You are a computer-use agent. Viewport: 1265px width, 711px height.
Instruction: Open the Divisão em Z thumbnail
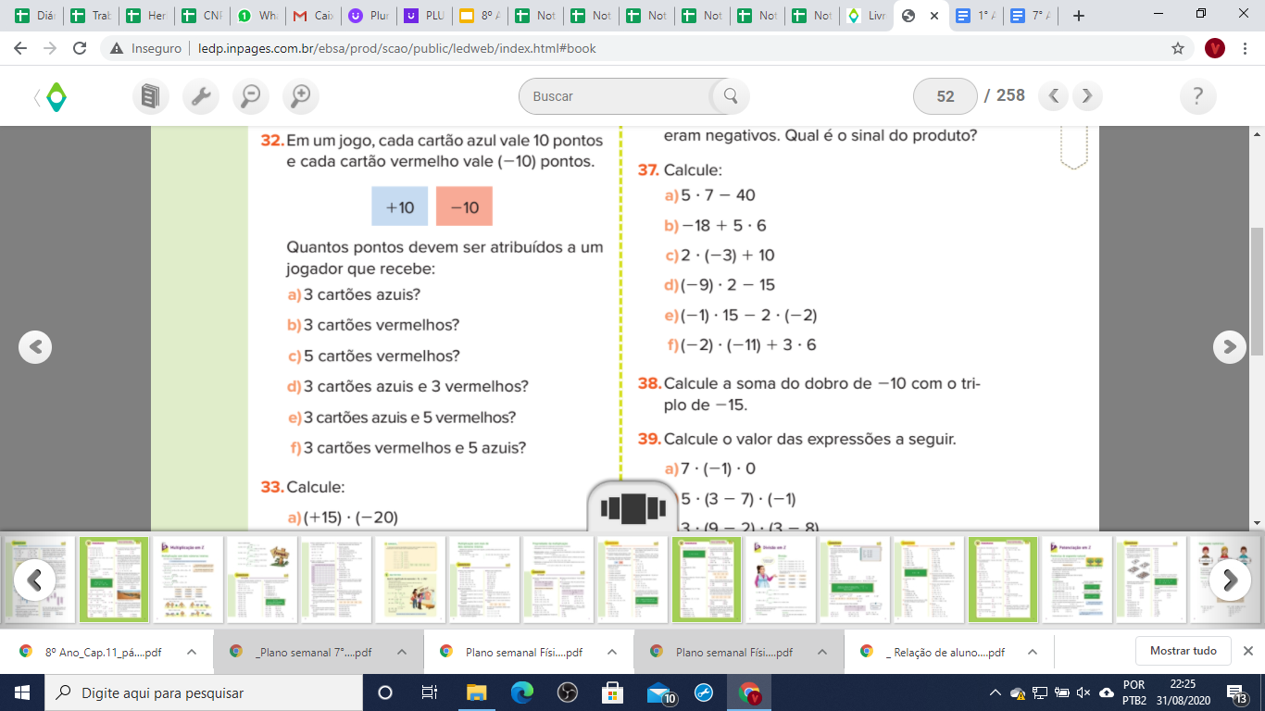tap(782, 580)
